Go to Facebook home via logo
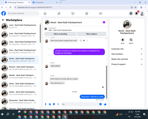Screen dimensions: 148x119 tap(4, 13)
